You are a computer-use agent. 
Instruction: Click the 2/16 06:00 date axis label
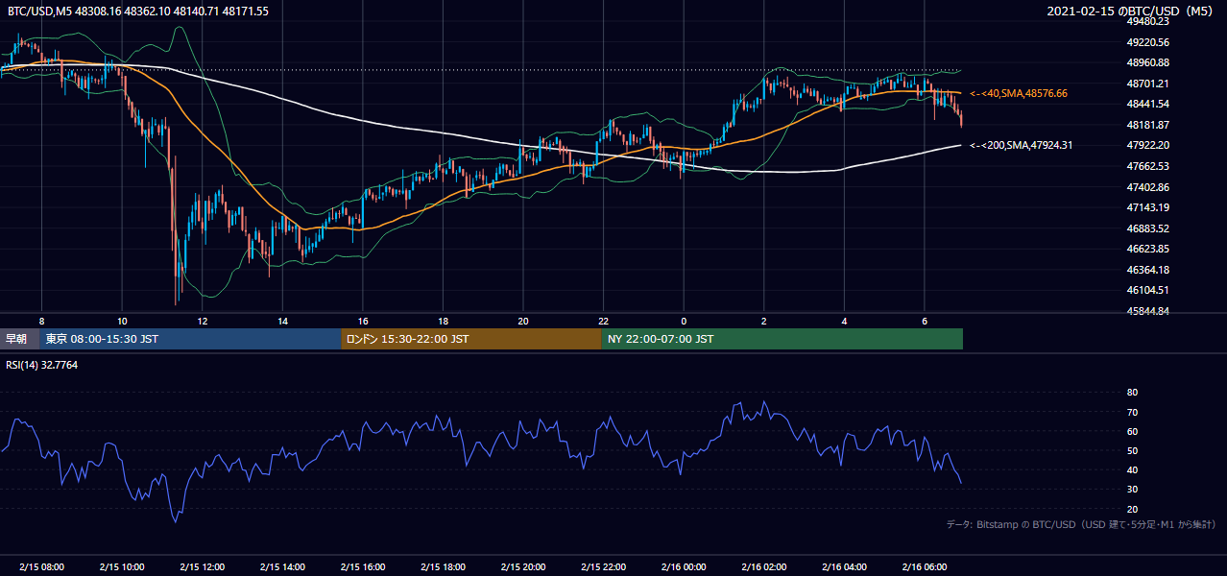click(925, 567)
